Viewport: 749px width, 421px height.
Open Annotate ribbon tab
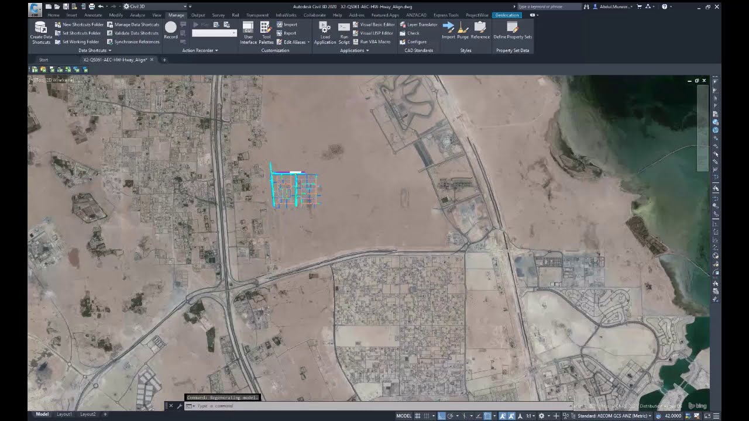(x=93, y=15)
